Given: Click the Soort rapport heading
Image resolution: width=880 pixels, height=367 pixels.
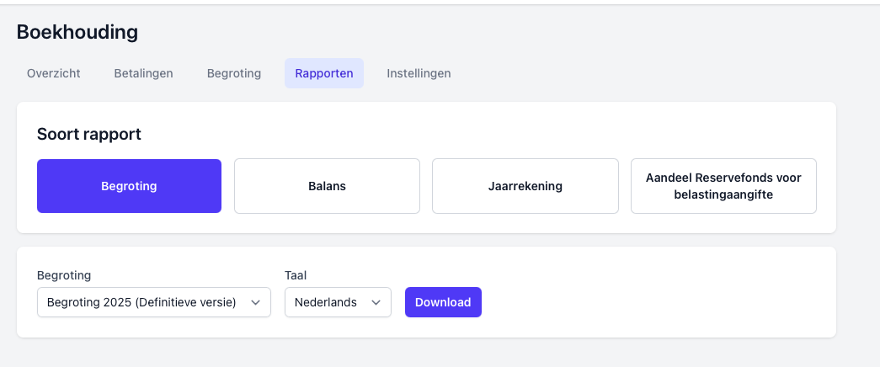Looking at the screenshot, I should (89, 134).
